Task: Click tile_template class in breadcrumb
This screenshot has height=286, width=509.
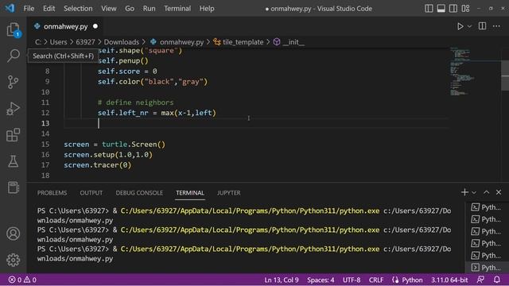Action: 243,42
